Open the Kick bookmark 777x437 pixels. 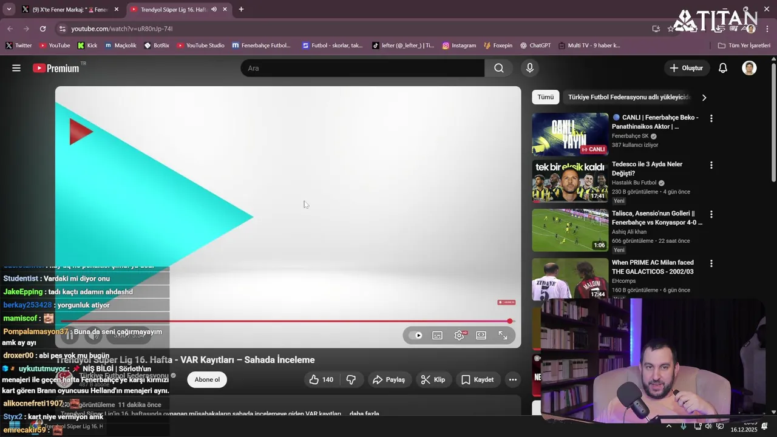coord(87,46)
